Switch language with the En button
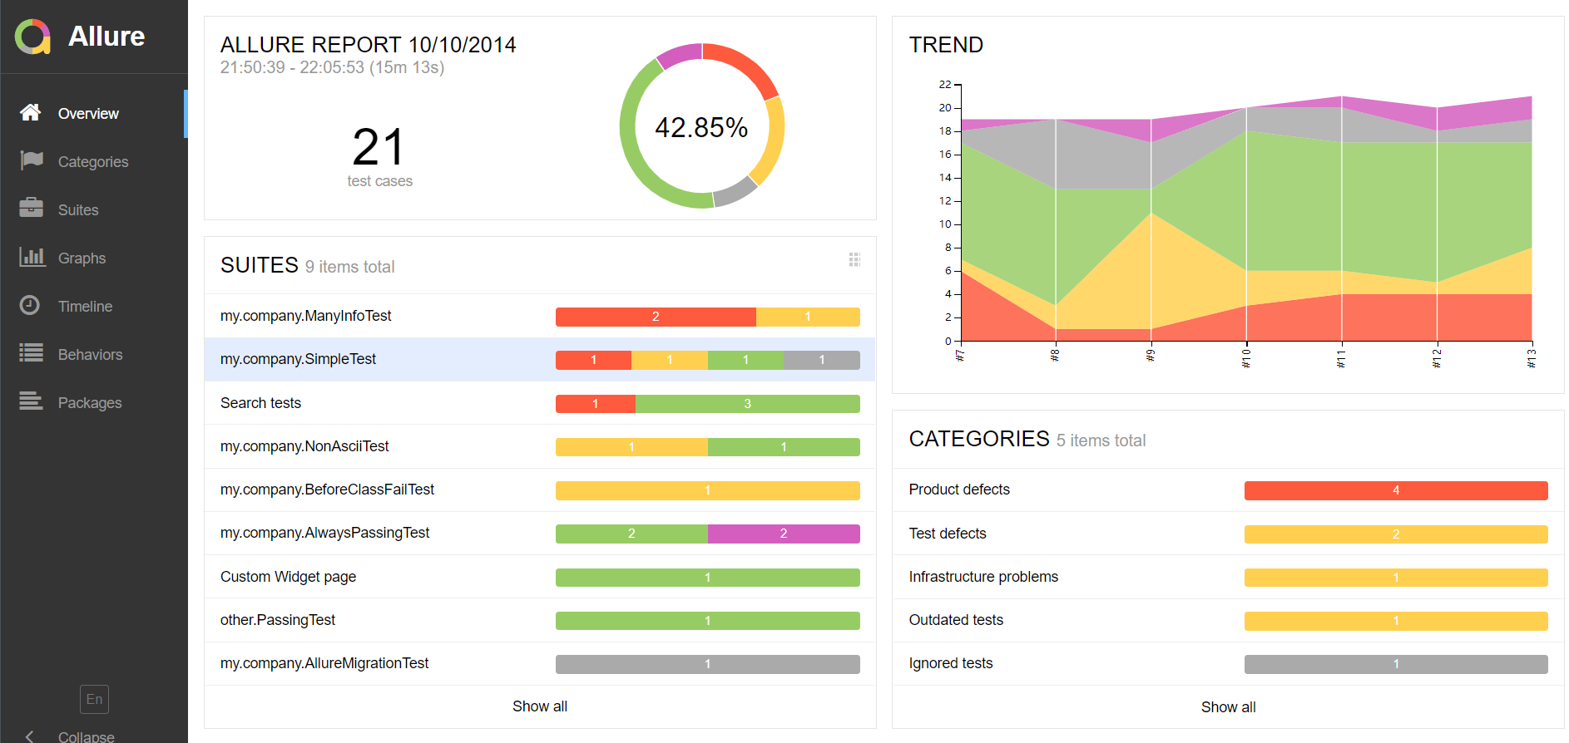The width and height of the screenshot is (1569, 743). pyautogui.click(x=95, y=699)
